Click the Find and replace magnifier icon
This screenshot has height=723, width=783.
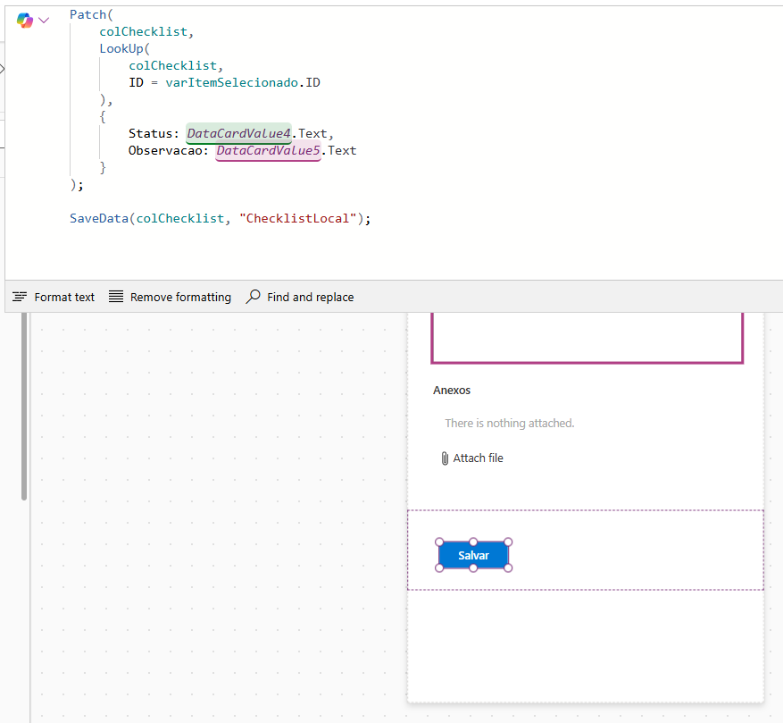coord(254,297)
